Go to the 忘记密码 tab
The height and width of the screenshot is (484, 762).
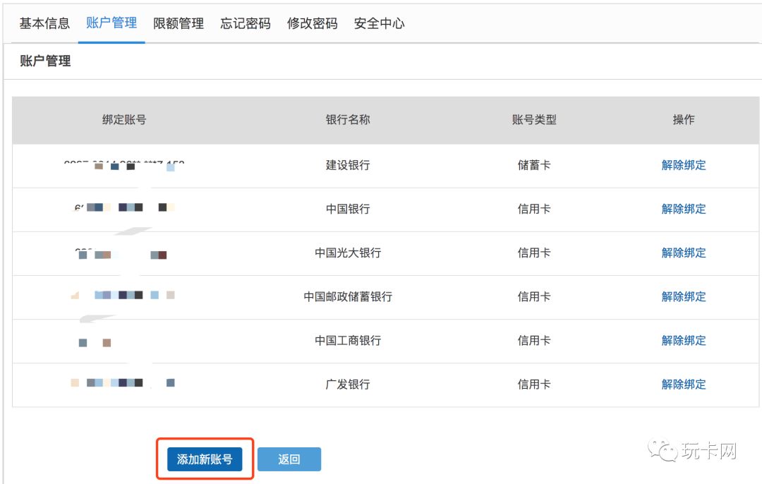point(246,23)
